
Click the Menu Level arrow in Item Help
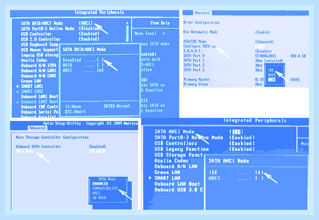[164, 33]
